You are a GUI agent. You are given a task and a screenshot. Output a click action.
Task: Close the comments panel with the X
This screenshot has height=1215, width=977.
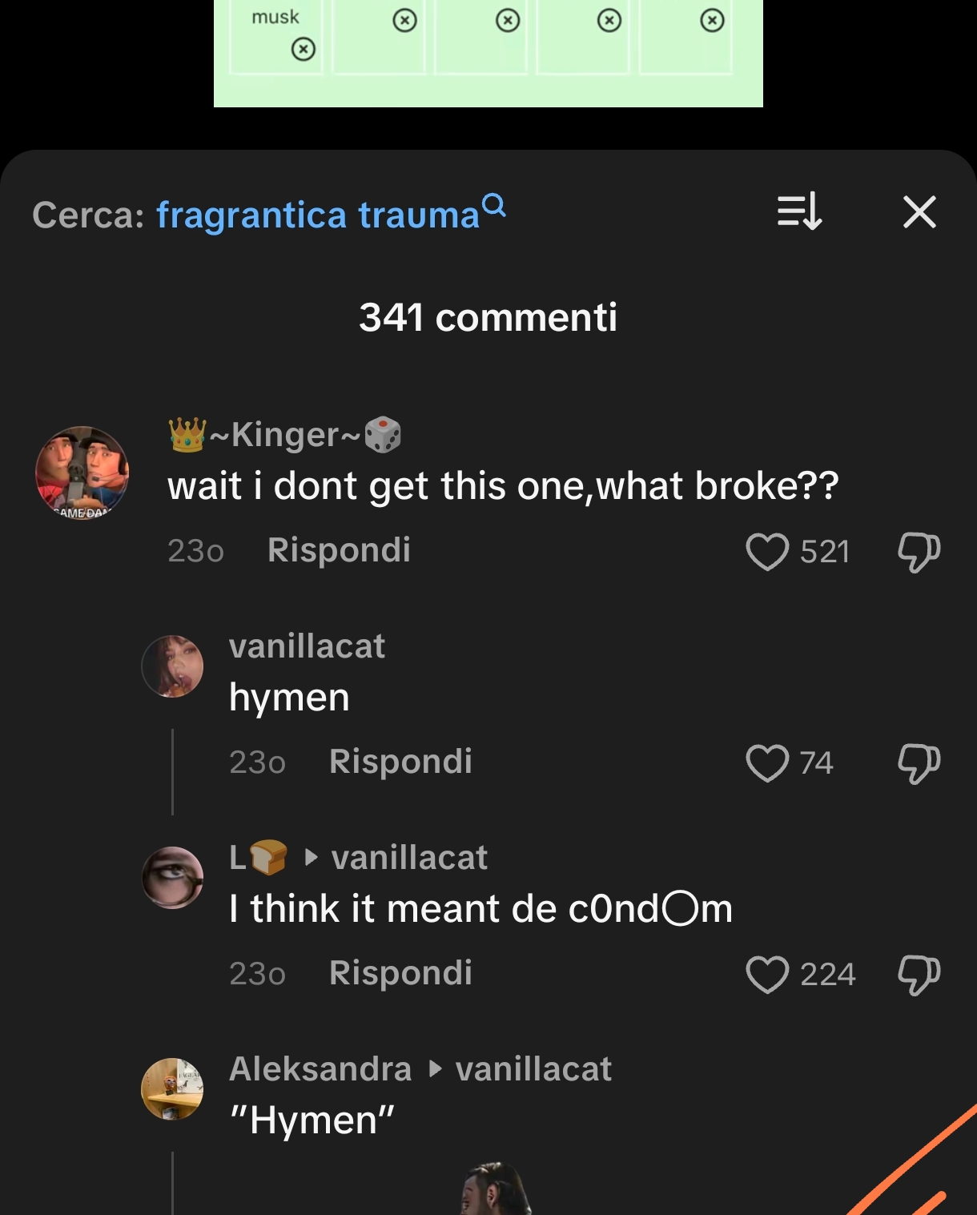pyautogui.click(x=918, y=212)
